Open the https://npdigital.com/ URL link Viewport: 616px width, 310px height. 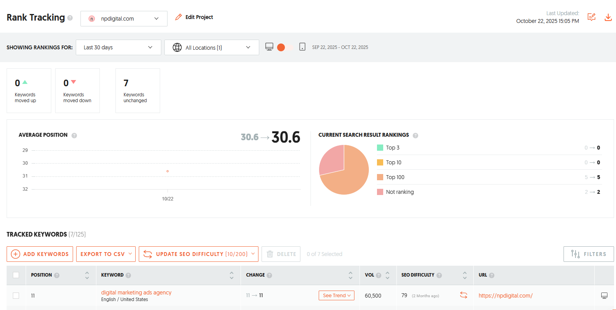coord(505,296)
